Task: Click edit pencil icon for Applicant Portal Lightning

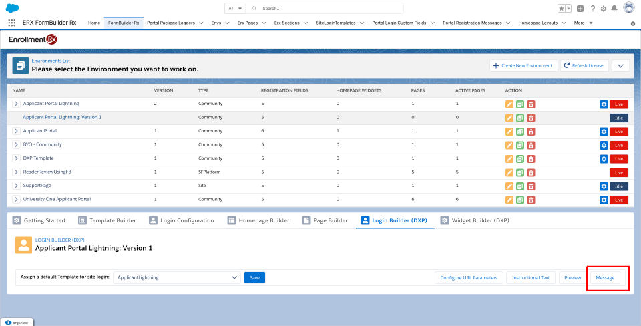Action: point(509,104)
